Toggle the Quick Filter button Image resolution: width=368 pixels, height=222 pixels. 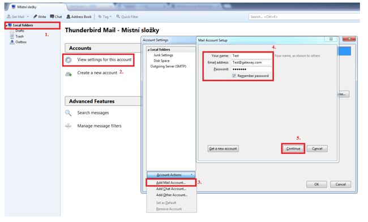(127, 16)
